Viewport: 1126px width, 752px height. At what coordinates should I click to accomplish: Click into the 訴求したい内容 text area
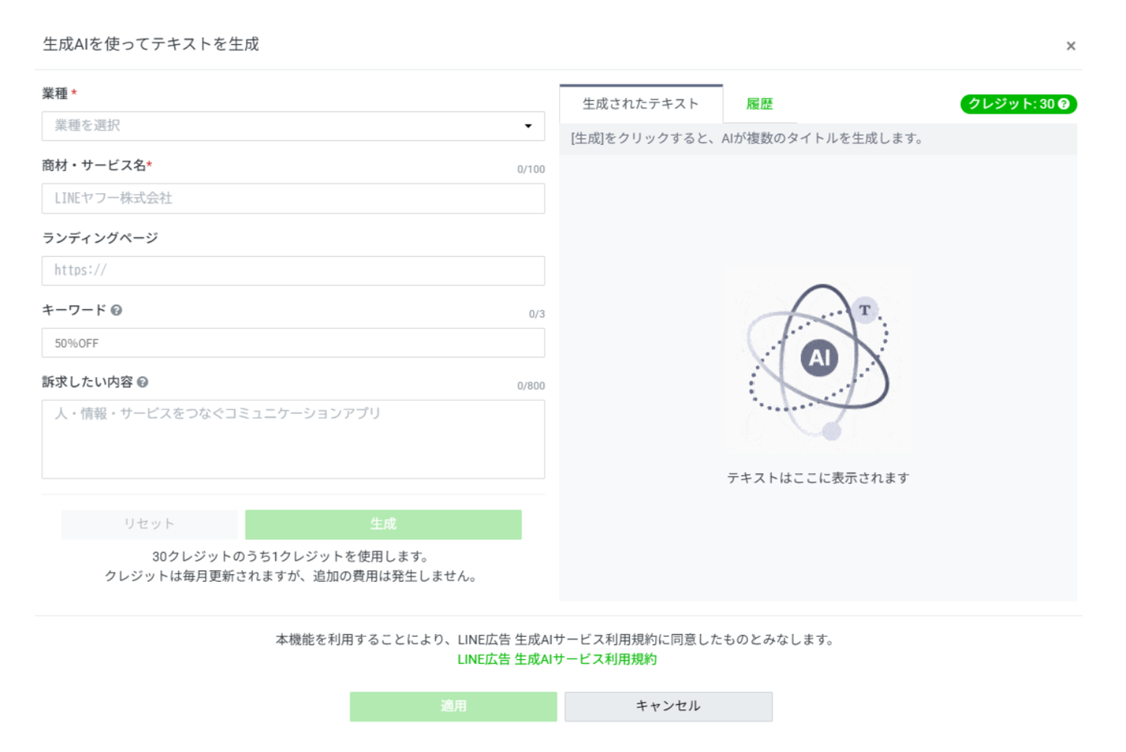[293, 439]
